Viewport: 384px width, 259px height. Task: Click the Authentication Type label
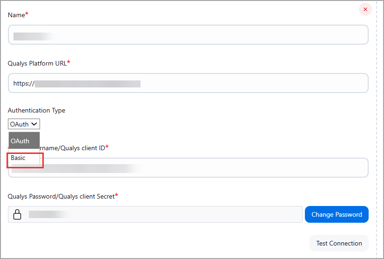tap(36, 111)
